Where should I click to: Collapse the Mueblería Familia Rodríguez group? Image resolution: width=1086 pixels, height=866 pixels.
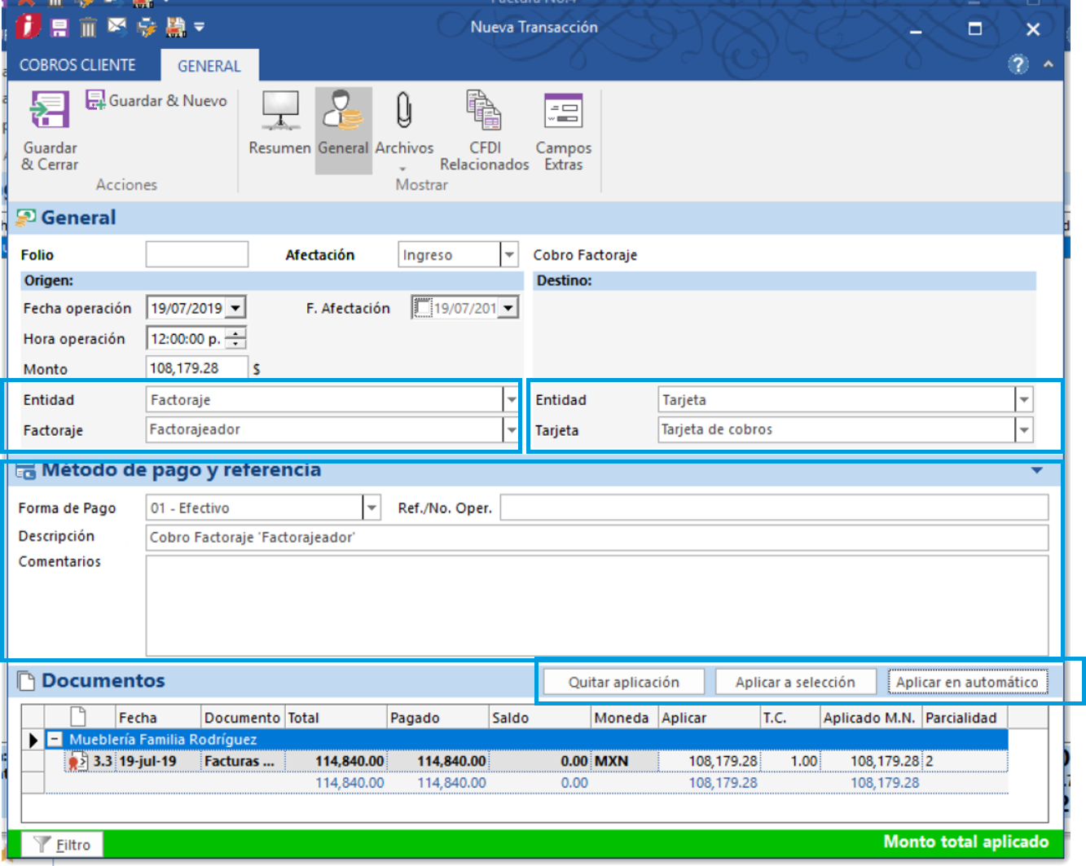click(x=55, y=740)
